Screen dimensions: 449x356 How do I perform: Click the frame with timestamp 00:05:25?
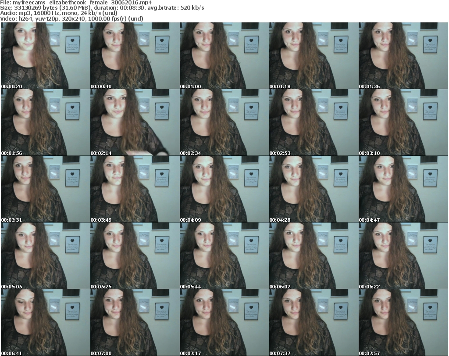(x=134, y=256)
